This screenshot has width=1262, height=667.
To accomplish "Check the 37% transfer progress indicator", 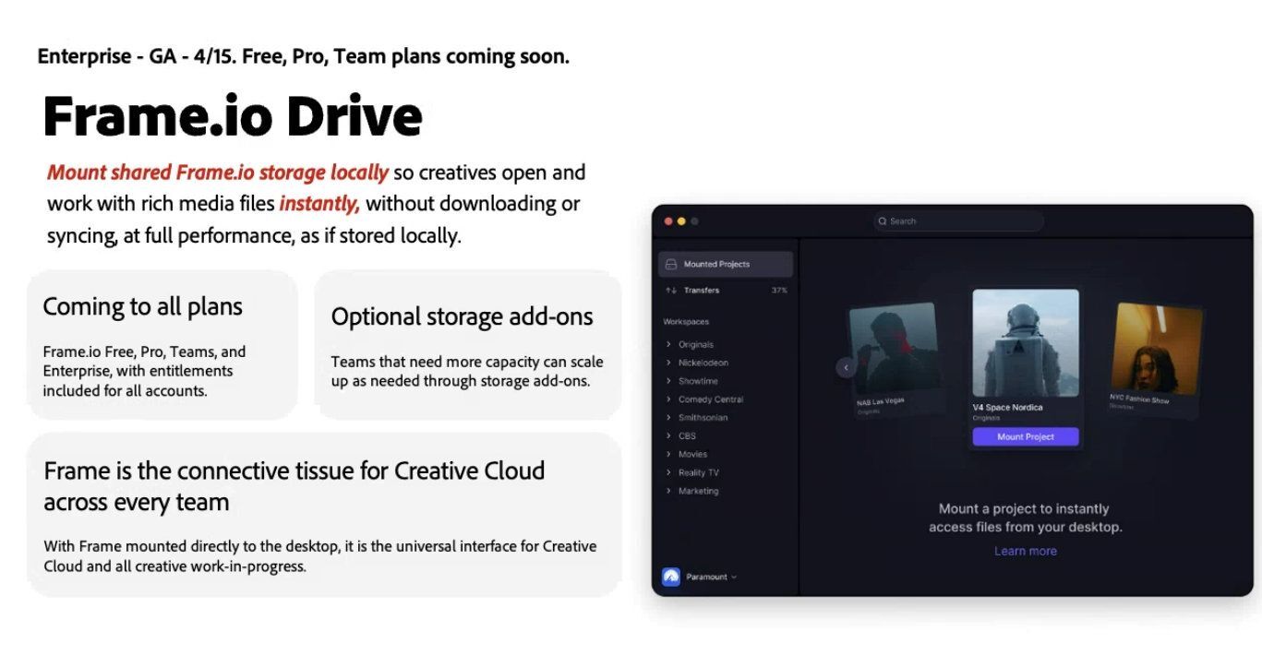I will click(780, 289).
